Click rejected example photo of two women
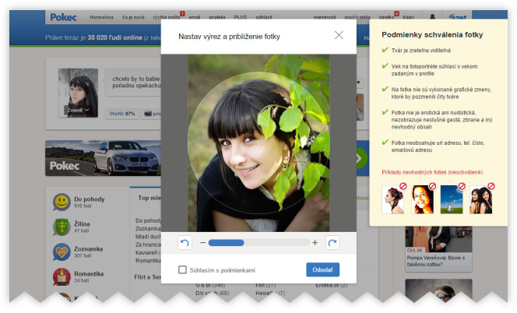The image size is (517, 313). click(x=480, y=199)
